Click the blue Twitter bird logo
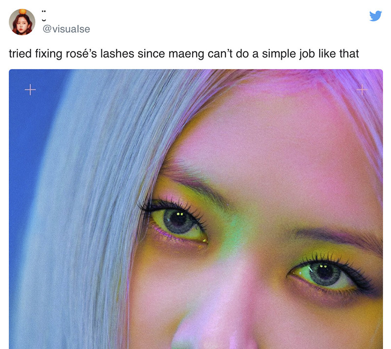This screenshot has width=391, height=349. (x=375, y=16)
